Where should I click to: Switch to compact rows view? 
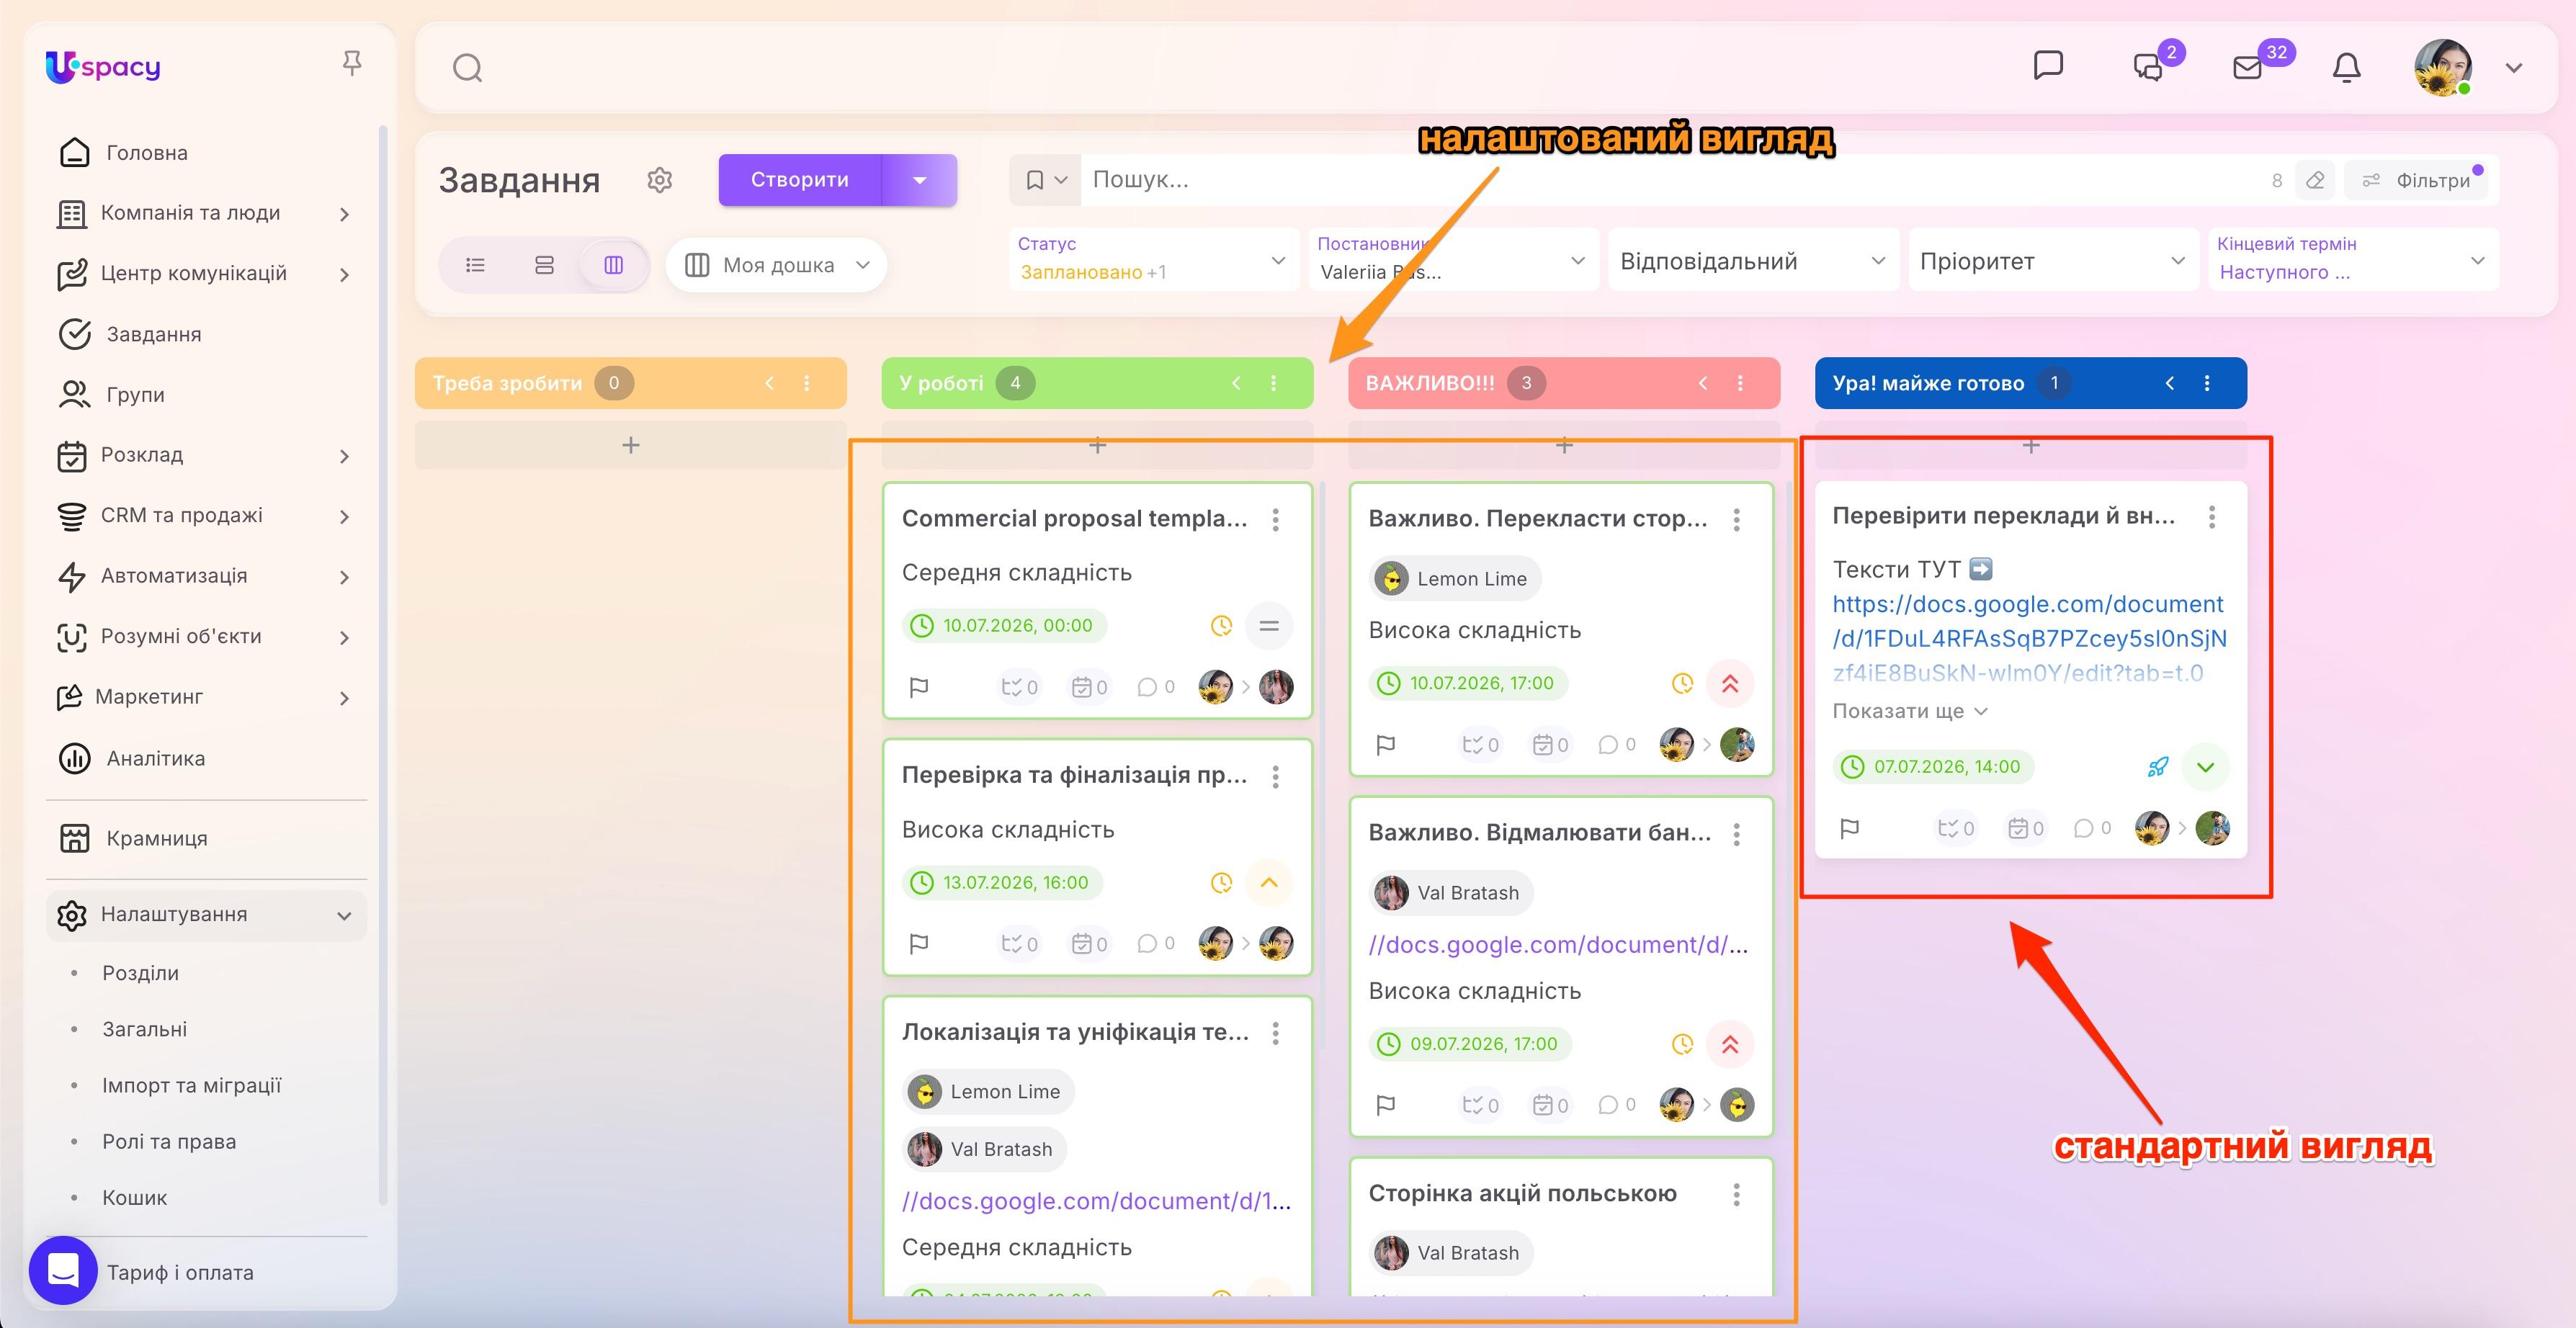pos(544,265)
